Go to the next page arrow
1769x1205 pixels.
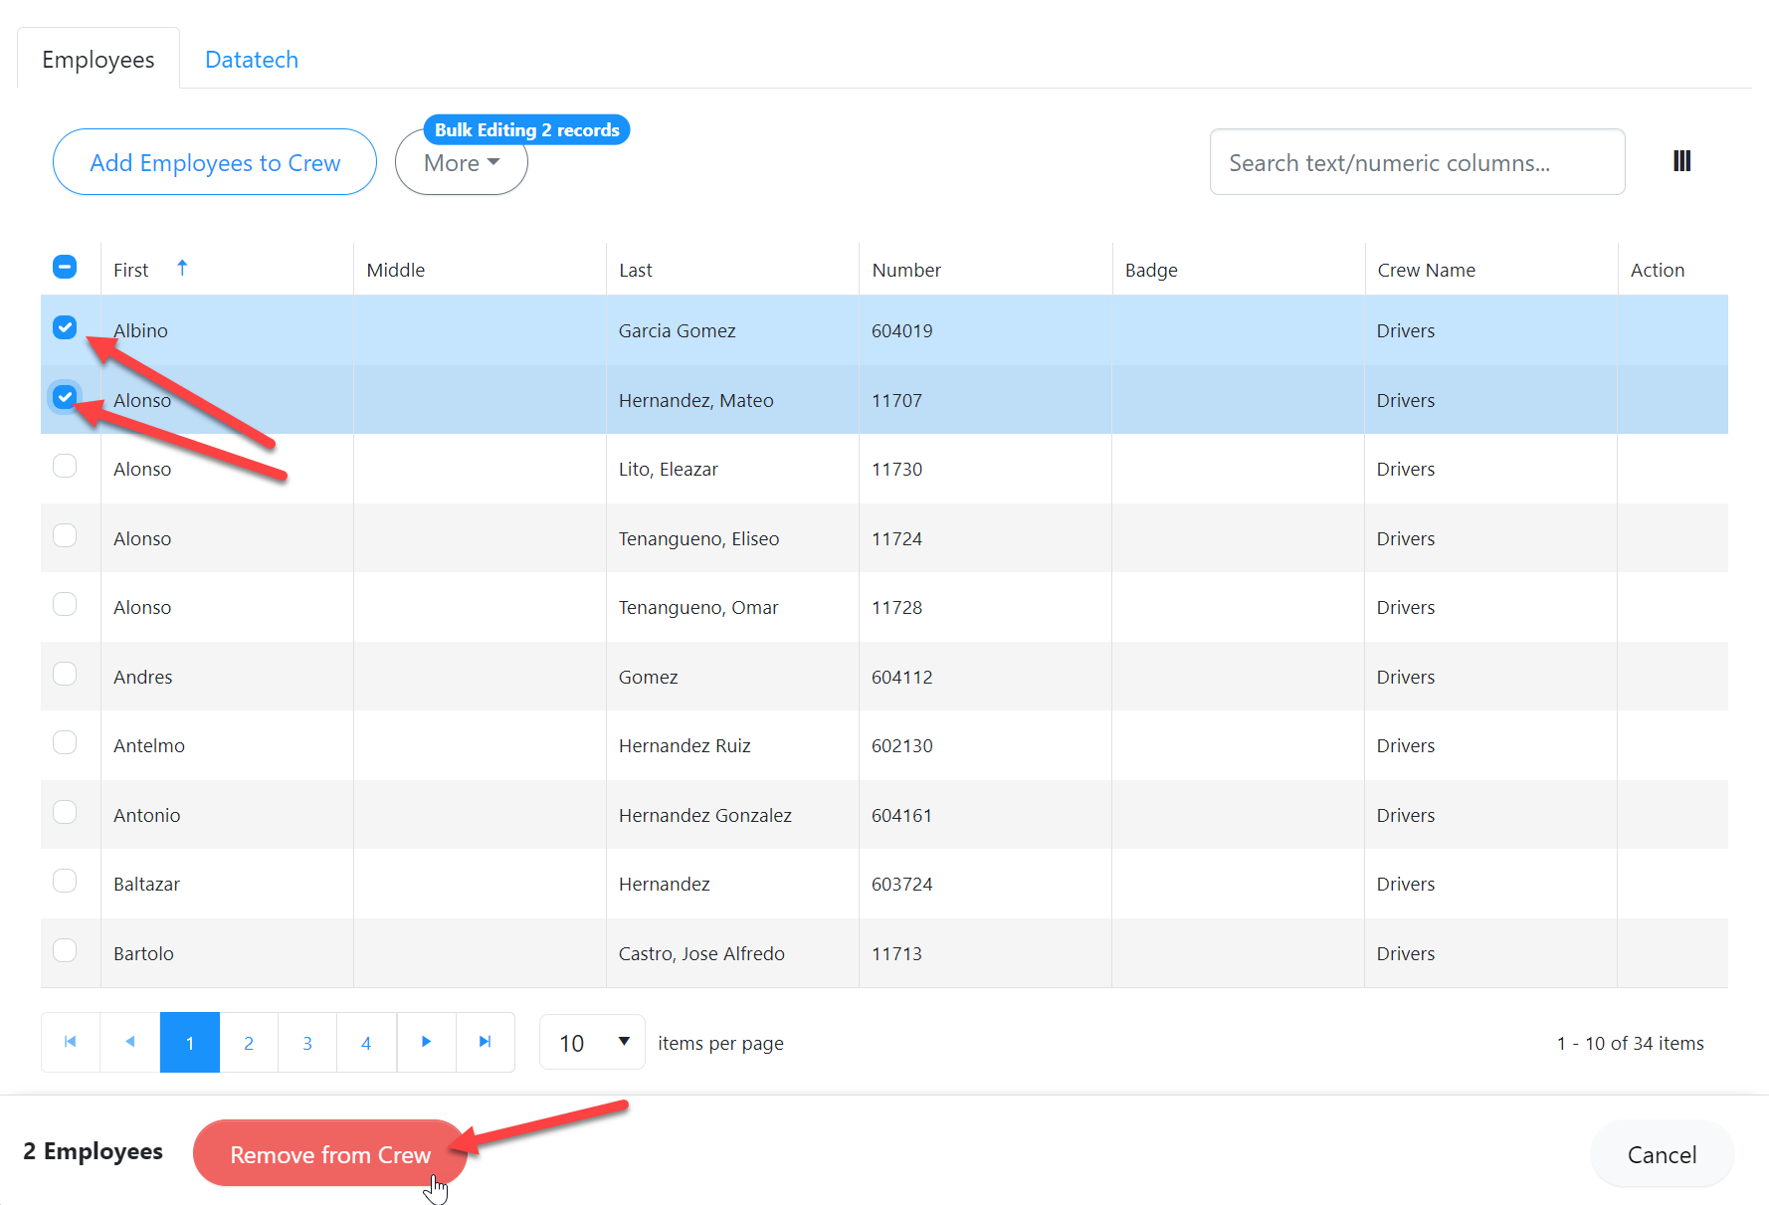(x=426, y=1042)
